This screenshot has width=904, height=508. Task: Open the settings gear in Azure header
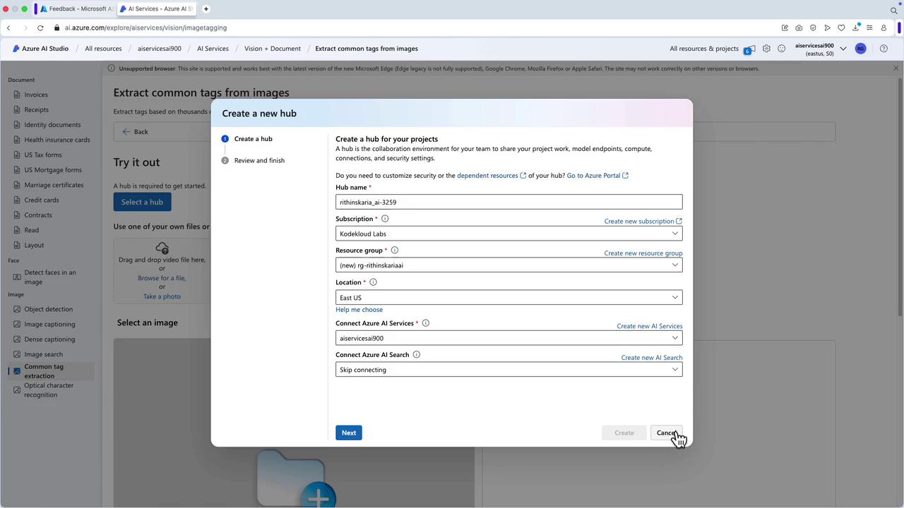tap(766, 49)
